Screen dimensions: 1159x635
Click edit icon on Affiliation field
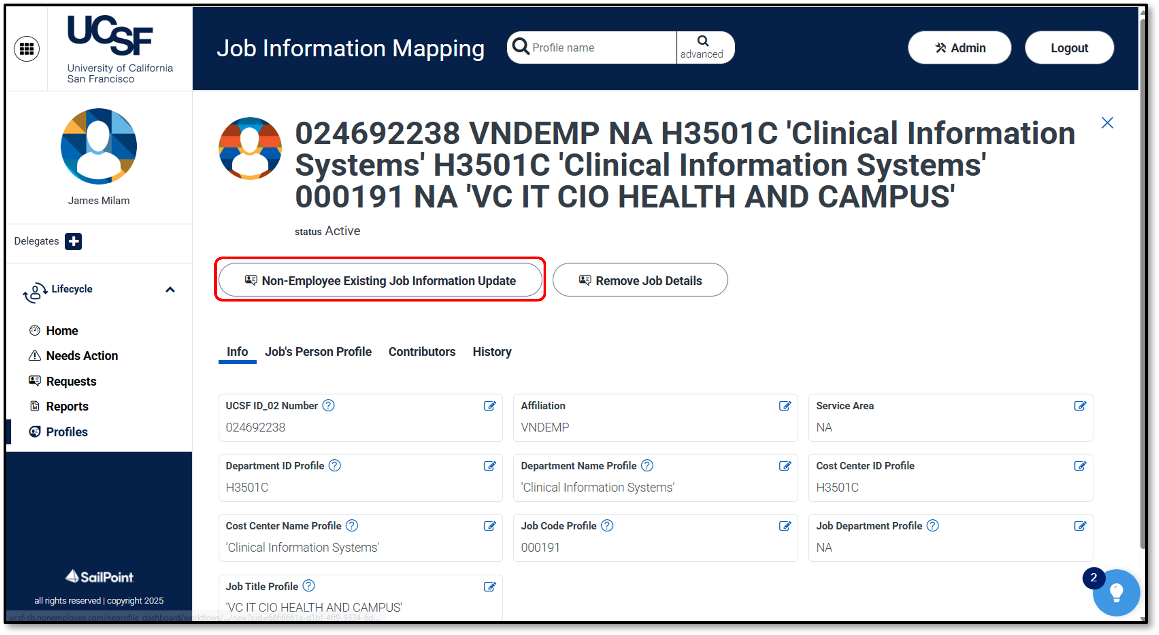(x=785, y=406)
